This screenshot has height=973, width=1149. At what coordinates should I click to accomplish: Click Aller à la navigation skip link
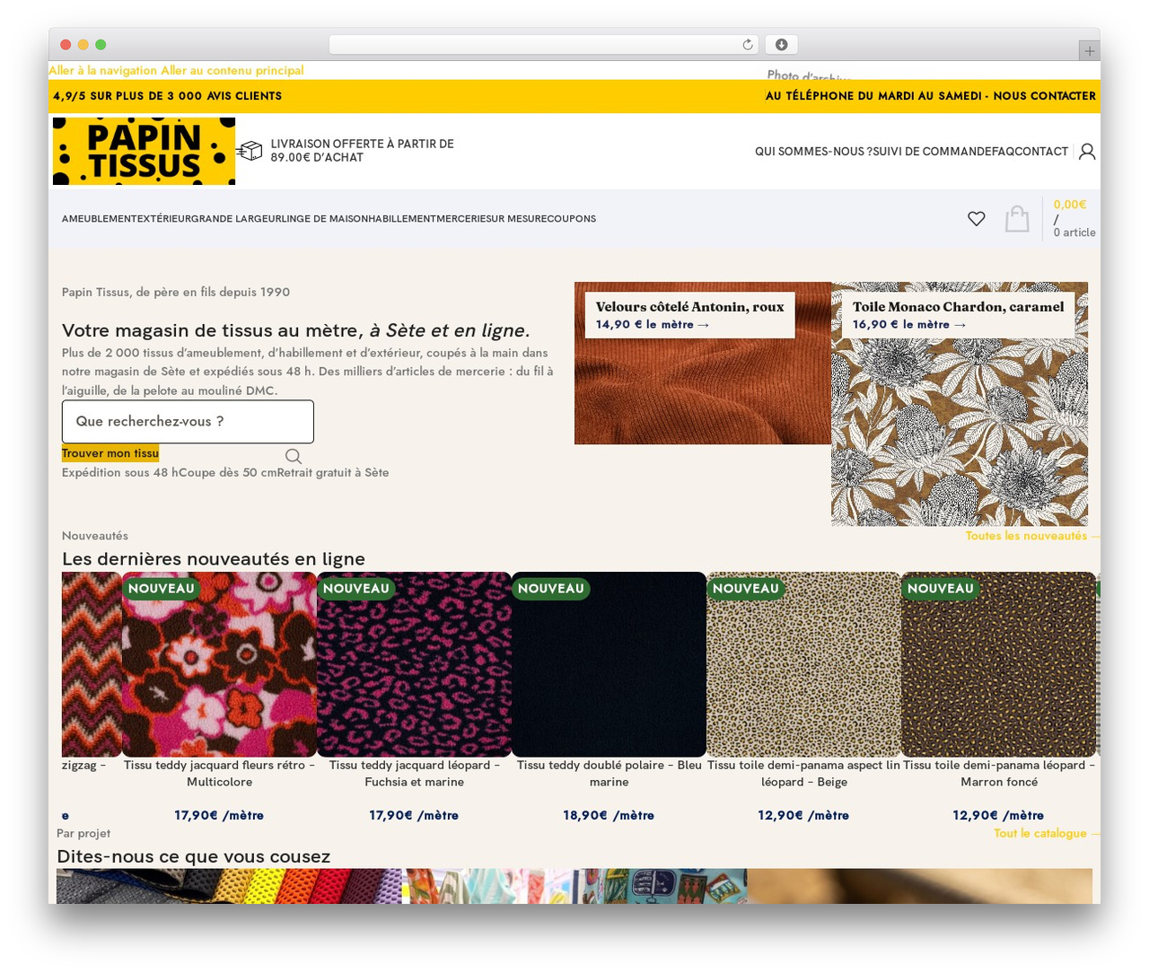[103, 70]
